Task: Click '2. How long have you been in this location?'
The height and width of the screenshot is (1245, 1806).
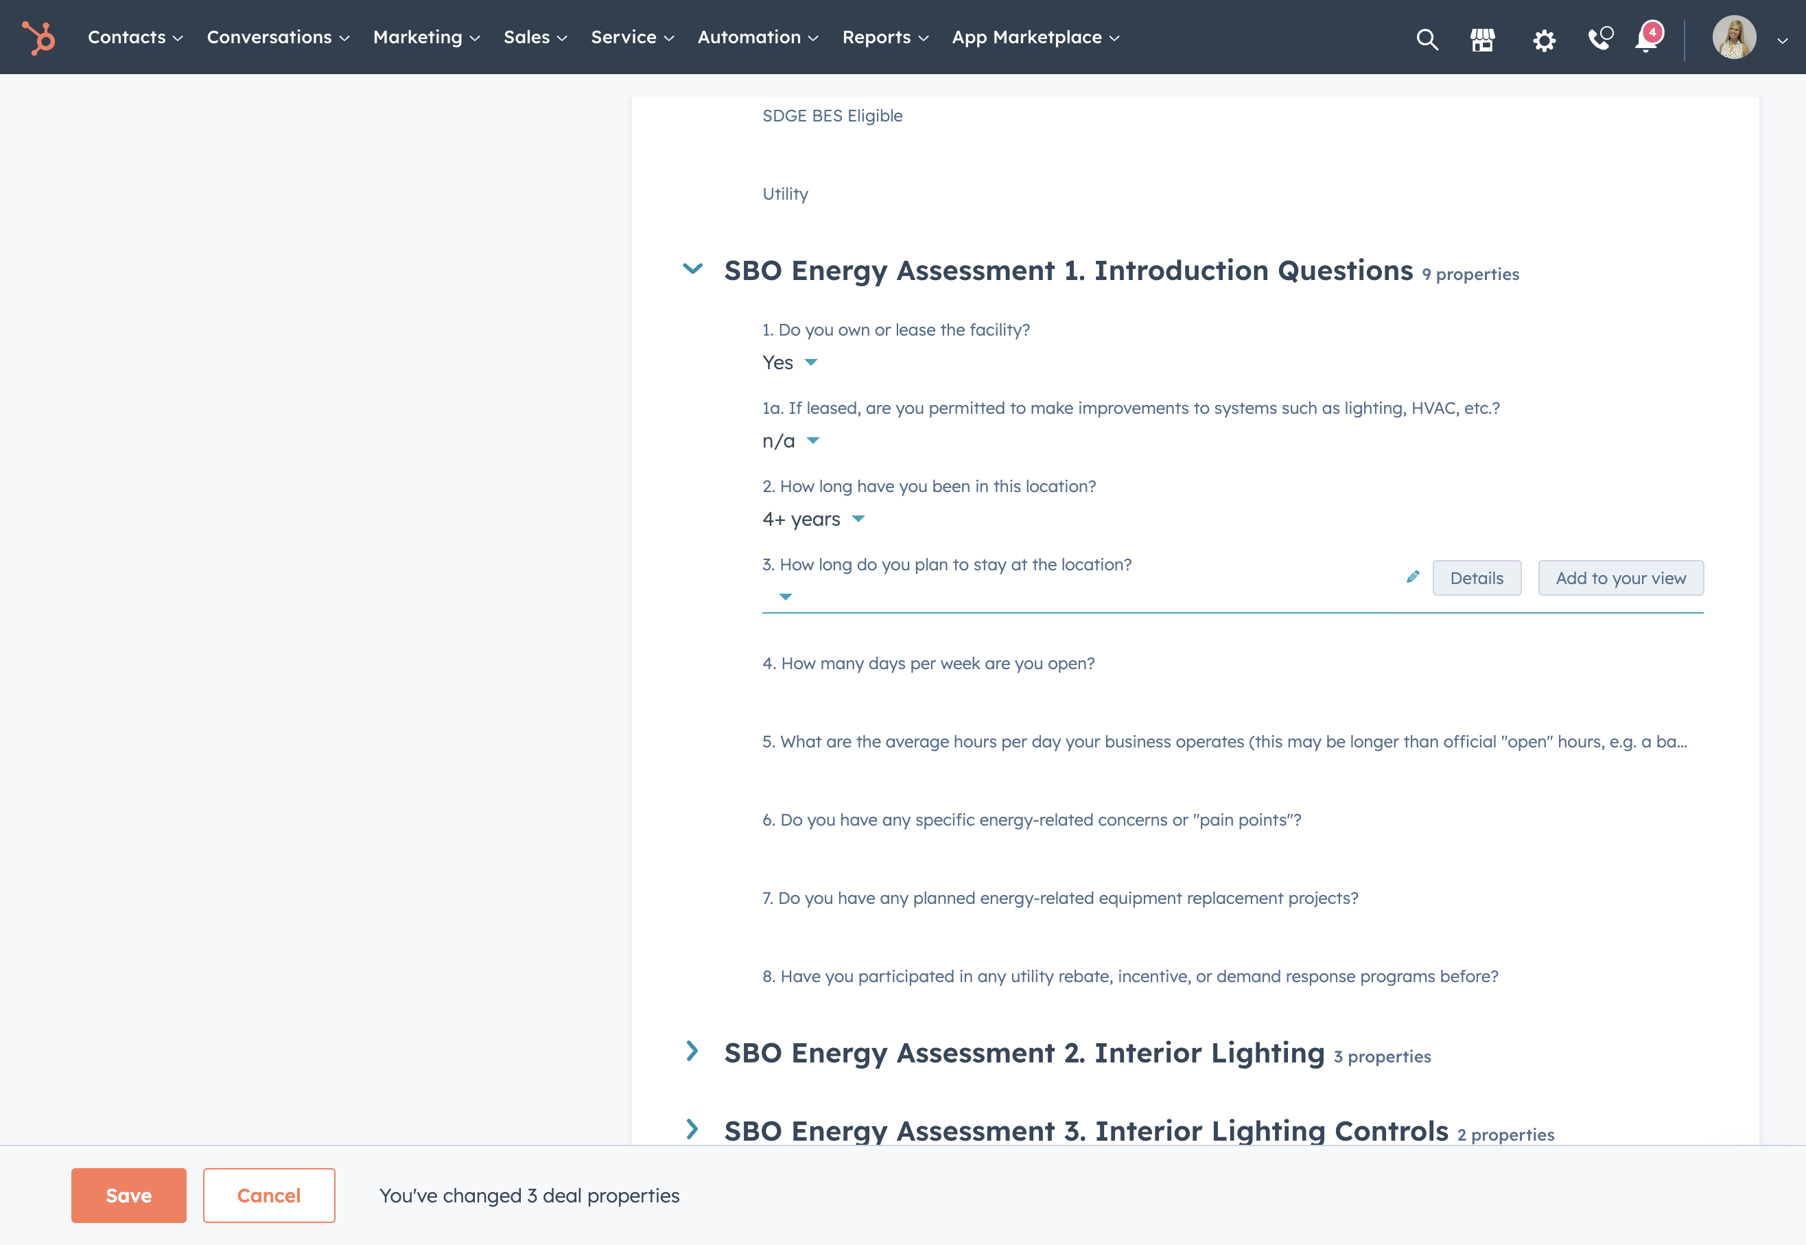Action: click(x=929, y=486)
